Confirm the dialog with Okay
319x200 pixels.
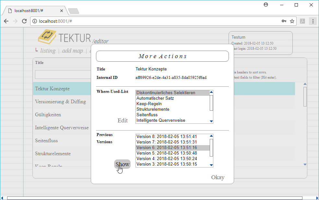click(218, 177)
